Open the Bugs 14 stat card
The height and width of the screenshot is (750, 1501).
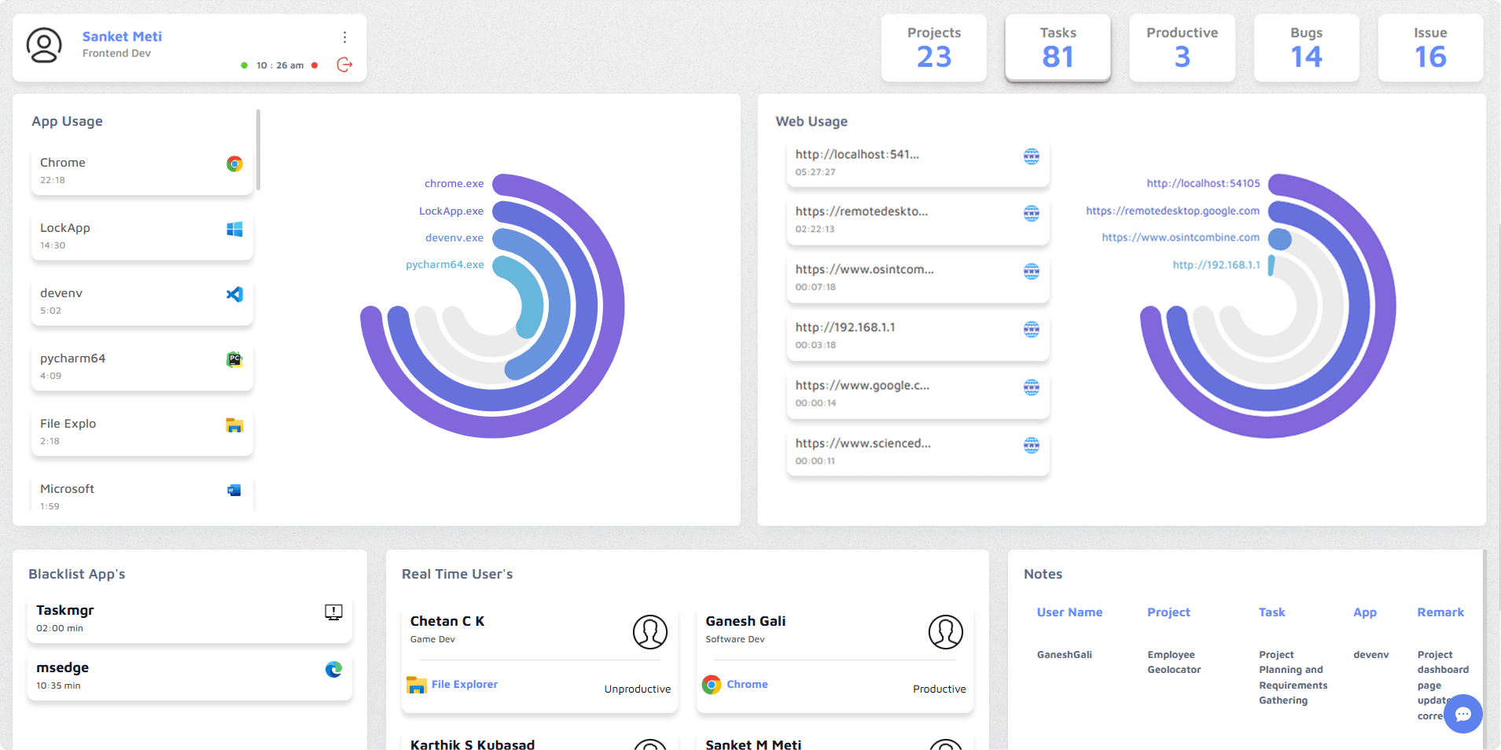tap(1306, 47)
